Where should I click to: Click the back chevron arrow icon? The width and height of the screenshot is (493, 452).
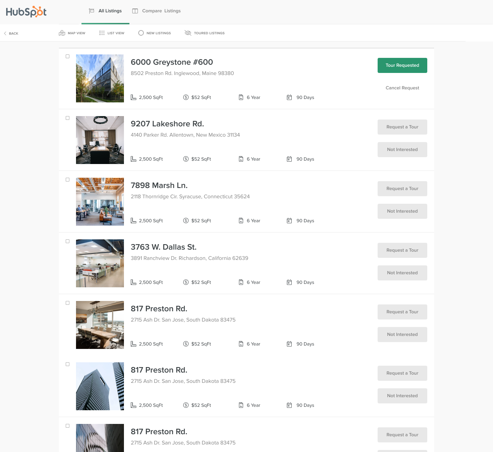(5, 33)
